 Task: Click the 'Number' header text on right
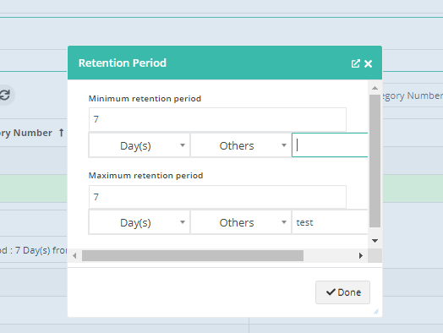[x=424, y=96]
